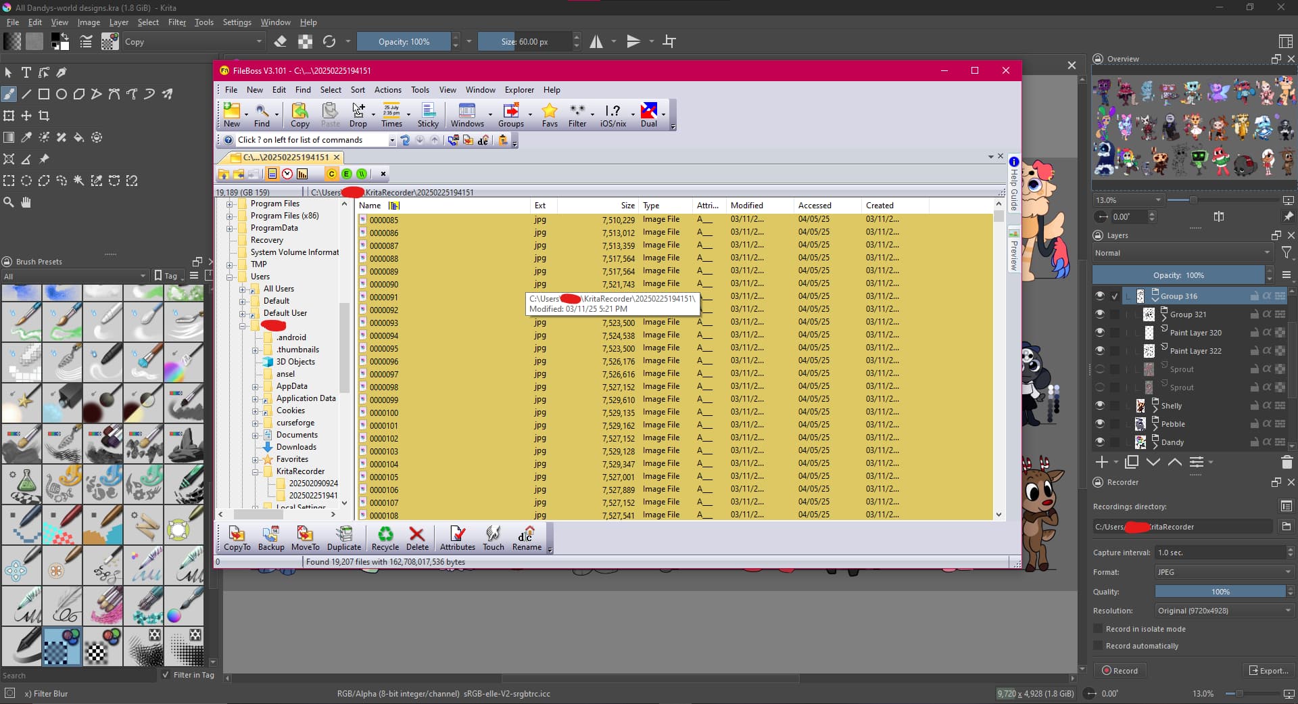
Task: Open the Actions menu in FileBoss
Action: pos(387,90)
